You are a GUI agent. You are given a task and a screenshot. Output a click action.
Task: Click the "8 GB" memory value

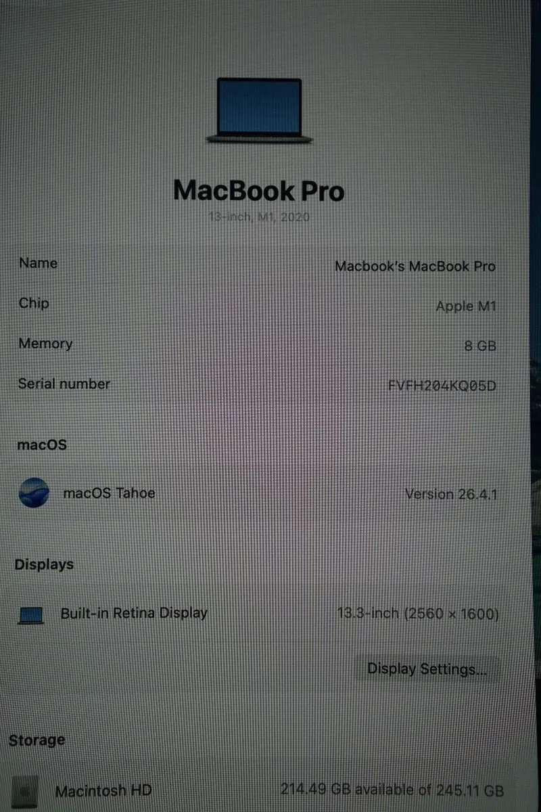pyautogui.click(x=480, y=346)
